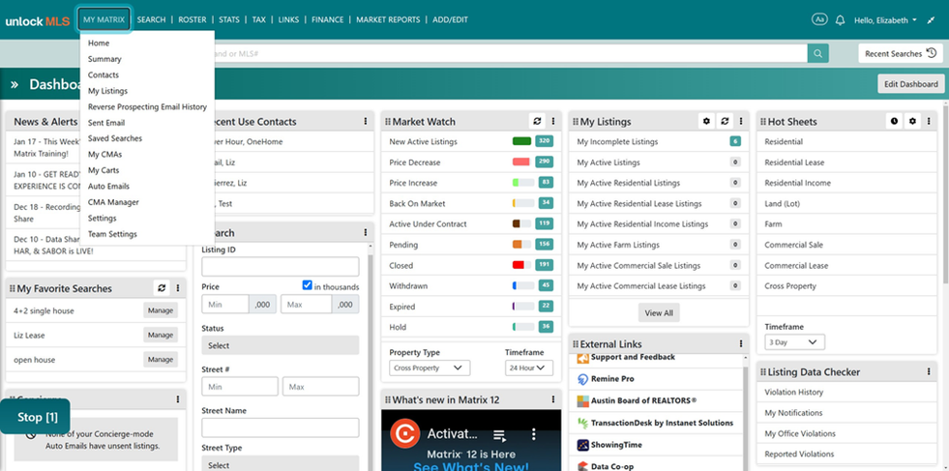This screenshot has width=949, height=471.
Task: Open the Search widget three-dot menu
Action: point(366,232)
